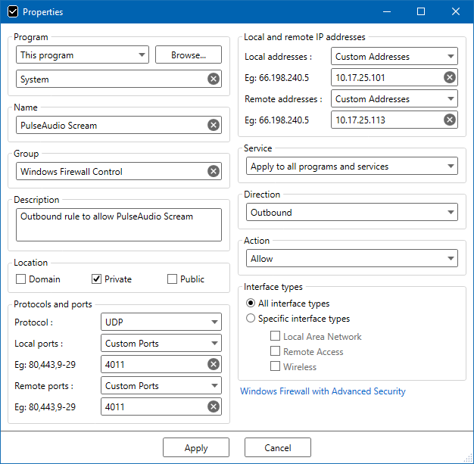Uncheck the Private location checkbox
474x464 pixels.
[96, 279]
